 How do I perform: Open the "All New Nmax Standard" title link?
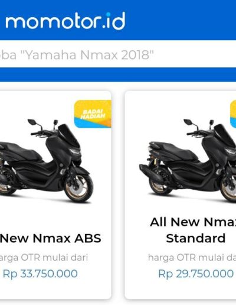click(194, 230)
